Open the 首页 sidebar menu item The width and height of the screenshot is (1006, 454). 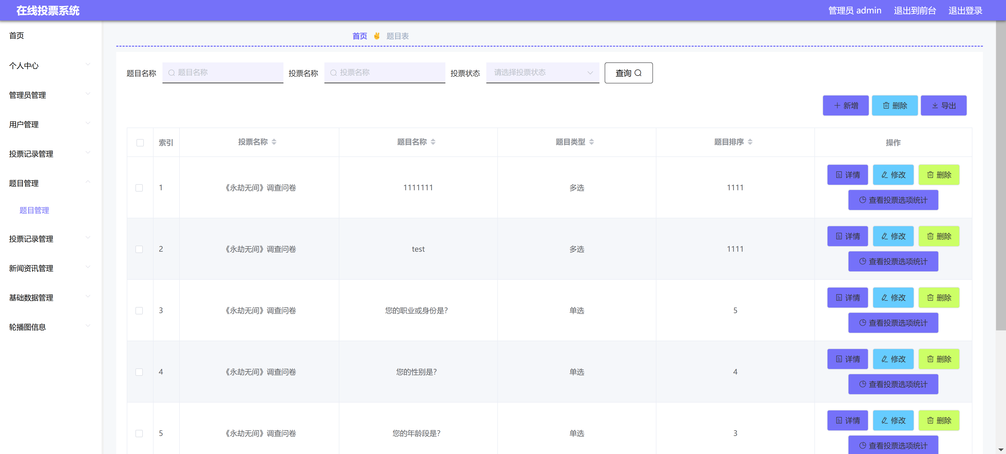pyautogui.click(x=16, y=35)
